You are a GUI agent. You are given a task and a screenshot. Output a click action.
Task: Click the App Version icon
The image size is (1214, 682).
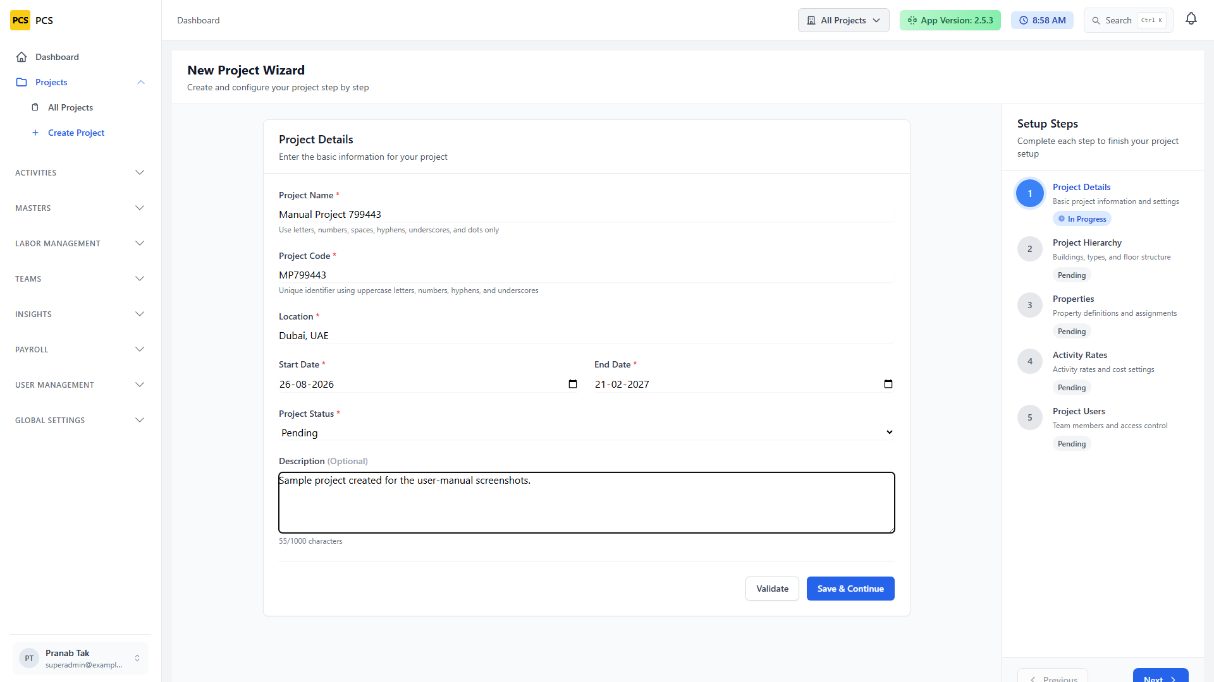[912, 20]
